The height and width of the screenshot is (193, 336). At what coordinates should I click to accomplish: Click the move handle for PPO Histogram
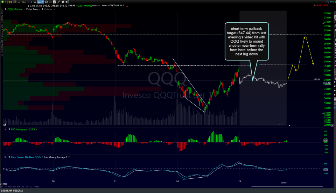tap(9, 129)
